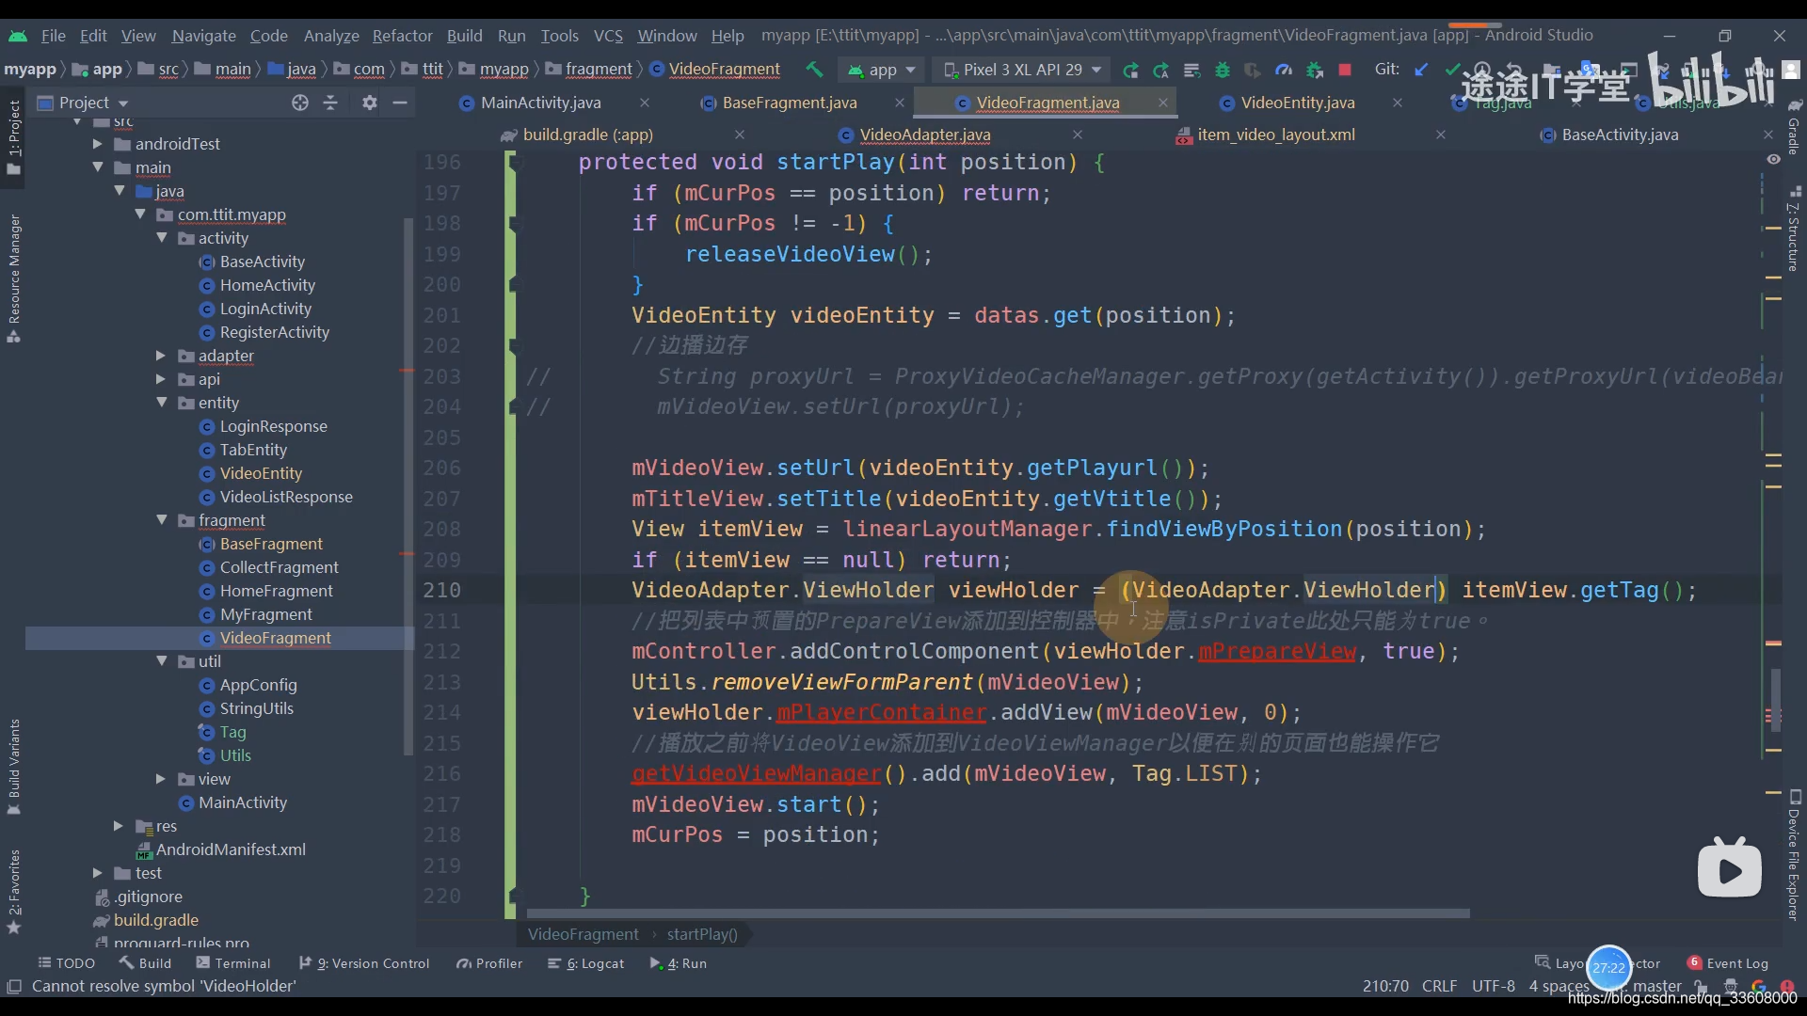Click Run with Coverage icon
1807x1016 pixels.
(x=1253, y=70)
